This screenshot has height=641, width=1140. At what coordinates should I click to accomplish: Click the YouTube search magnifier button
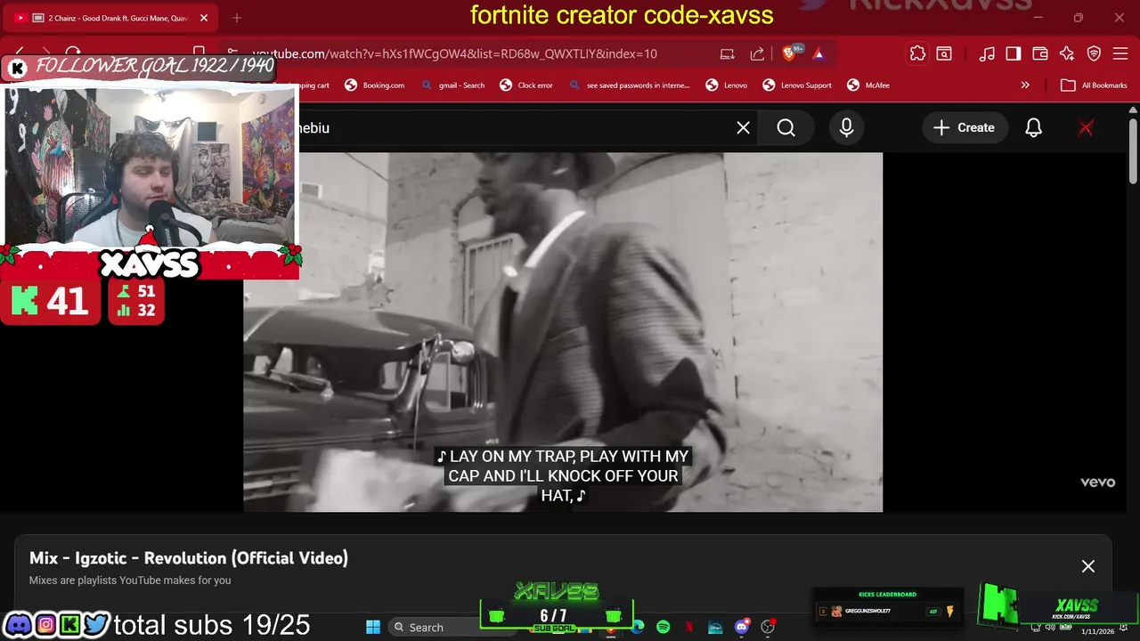pyautogui.click(x=786, y=128)
